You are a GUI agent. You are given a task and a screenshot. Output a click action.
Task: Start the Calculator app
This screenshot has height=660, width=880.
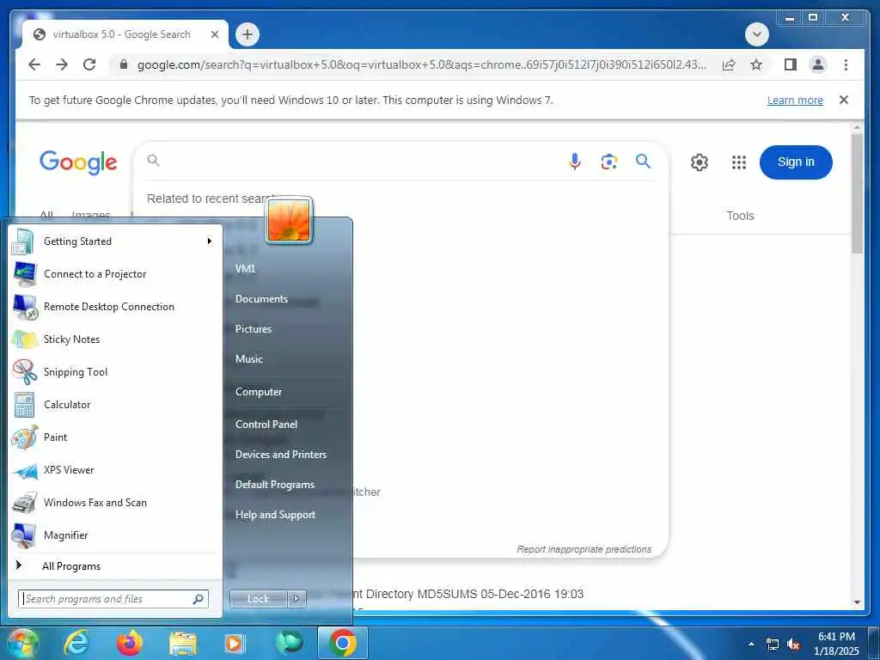click(115, 405)
